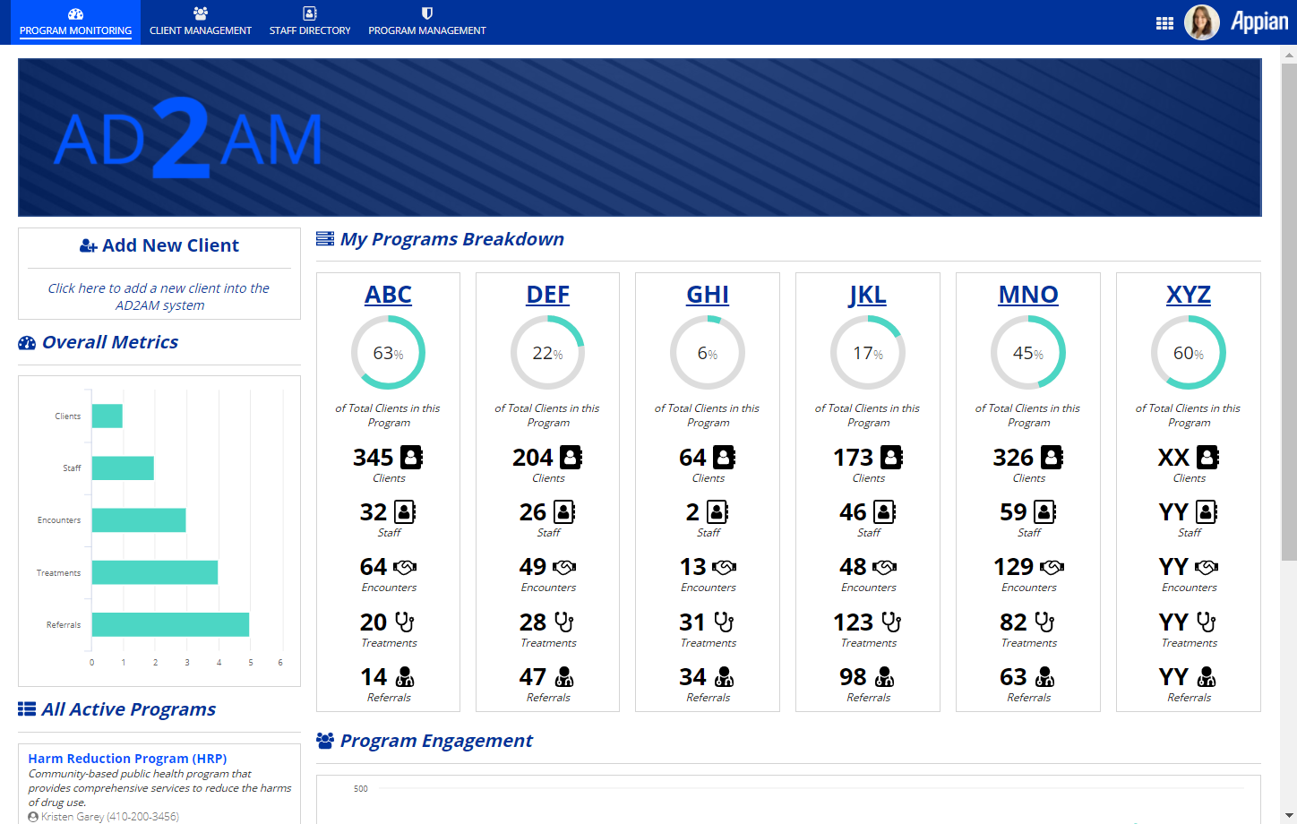Open the ABC program link
Screen dimensions: 1297x824
pyautogui.click(x=388, y=295)
